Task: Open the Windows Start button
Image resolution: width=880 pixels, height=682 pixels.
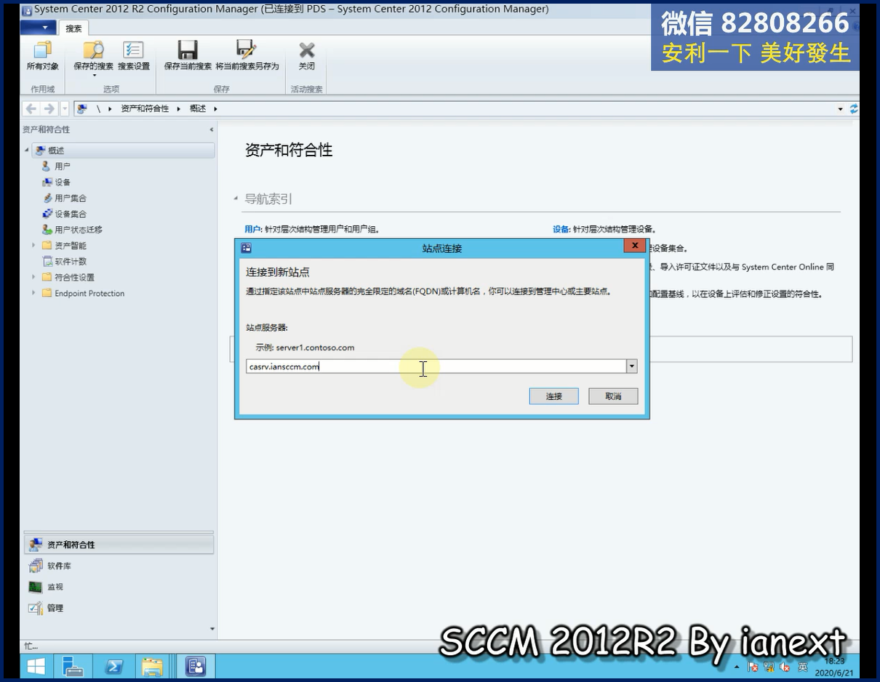Action: pos(36,666)
